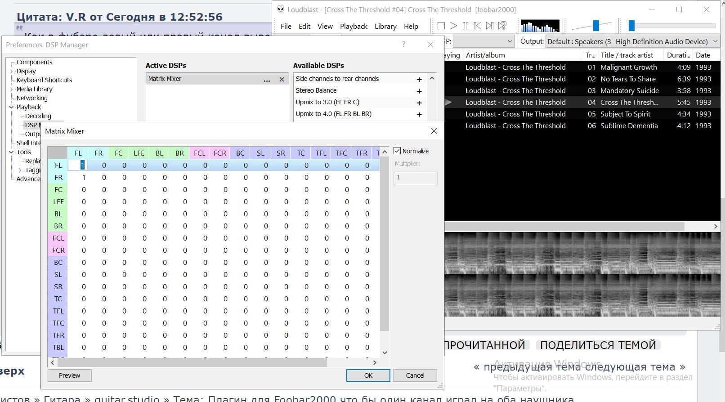Screen dimensions: 725x402
Task: Add Stereo Balance DSP with plus icon
Action: click(419, 91)
